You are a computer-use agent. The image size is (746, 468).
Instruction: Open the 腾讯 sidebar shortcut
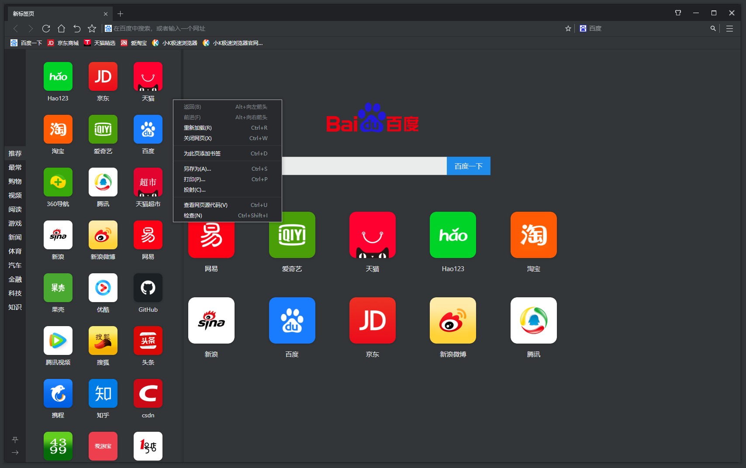point(103,182)
